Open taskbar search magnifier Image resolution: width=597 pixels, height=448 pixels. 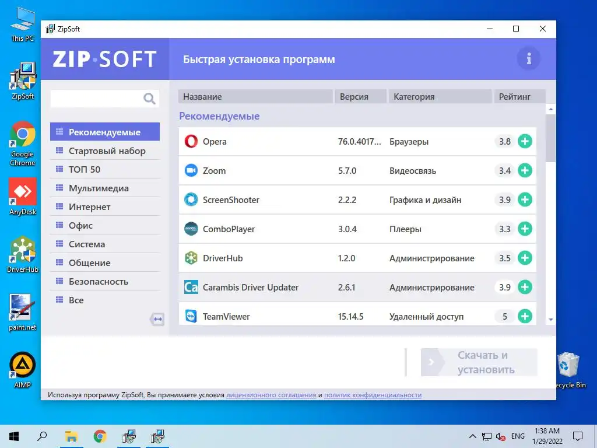pos(42,436)
